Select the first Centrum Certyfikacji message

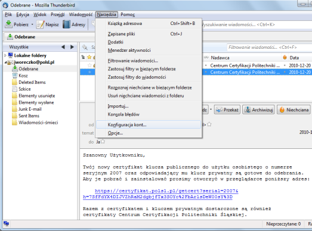(x=245, y=65)
